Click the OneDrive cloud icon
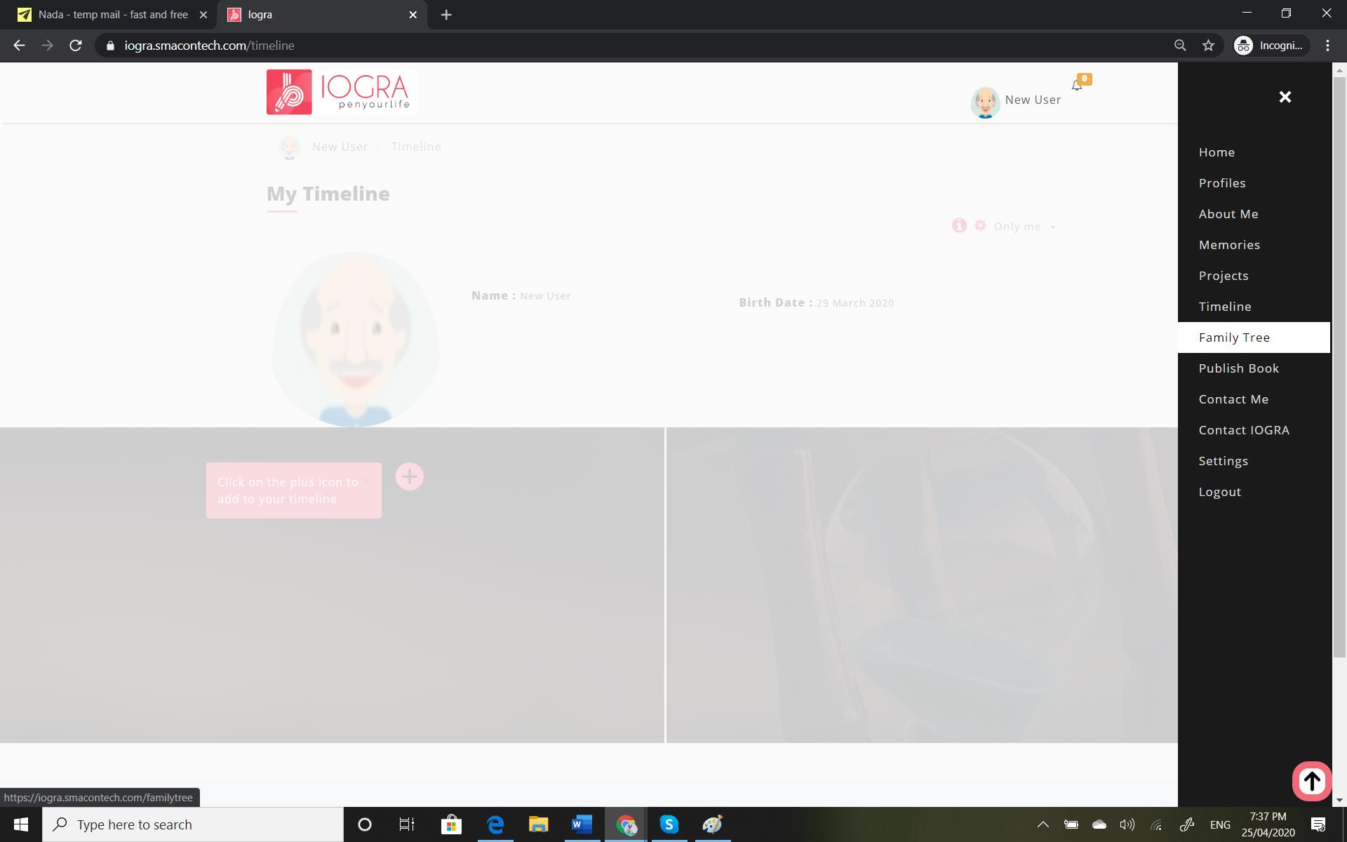 point(1099,824)
